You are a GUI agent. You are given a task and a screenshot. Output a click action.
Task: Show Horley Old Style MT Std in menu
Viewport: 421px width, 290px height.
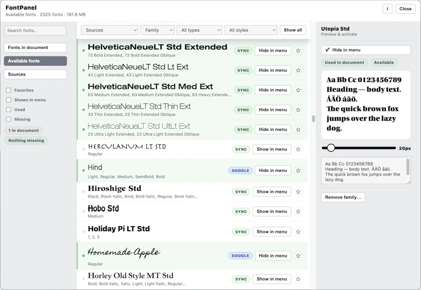click(x=272, y=279)
